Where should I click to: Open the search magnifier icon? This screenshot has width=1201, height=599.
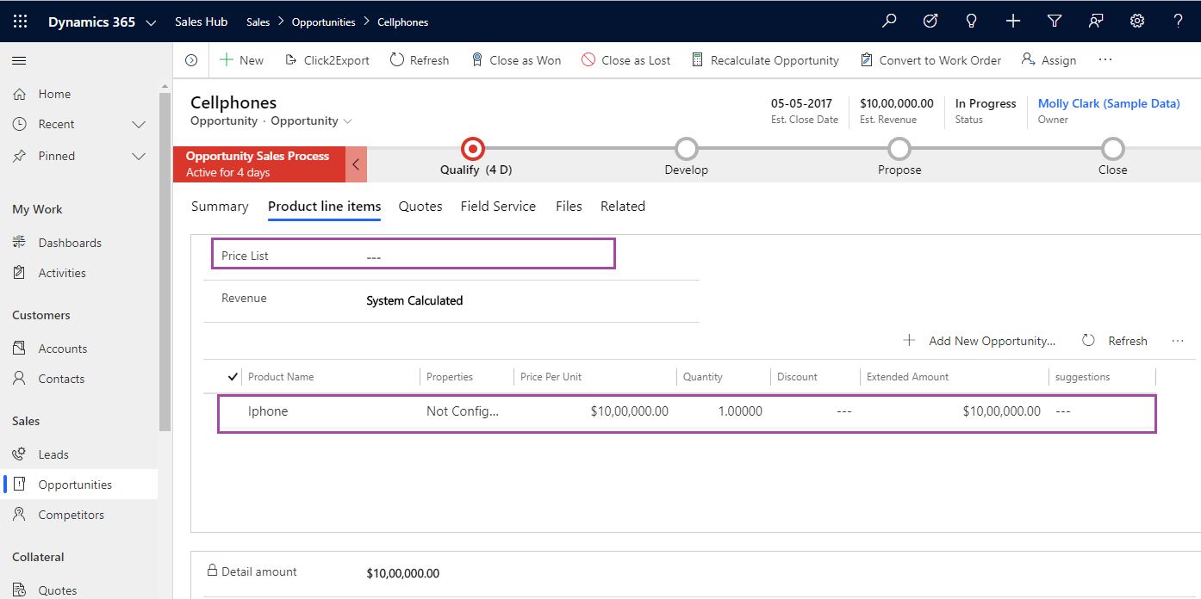tap(889, 22)
